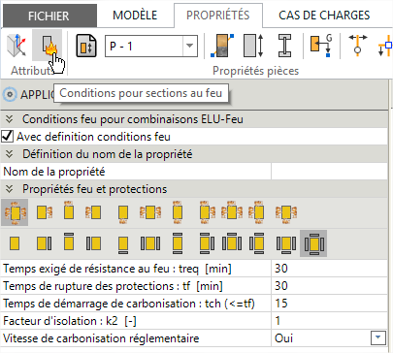The width and height of the screenshot is (393, 353).
Task: Collapse Propriétés feu et protections section
Action: pyautogui.click(x=9, y=189)
